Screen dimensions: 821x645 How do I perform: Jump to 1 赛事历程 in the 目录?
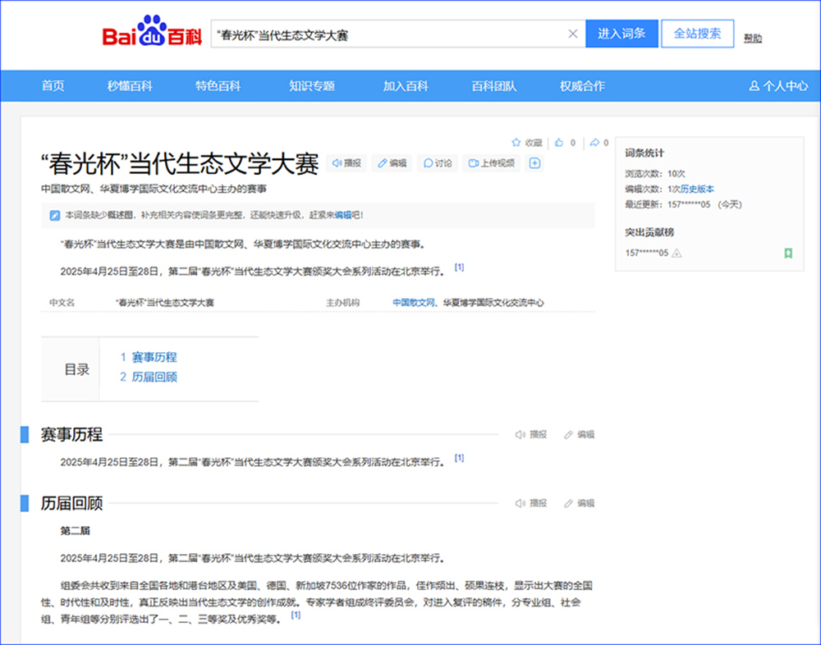[x=149, y=357]
